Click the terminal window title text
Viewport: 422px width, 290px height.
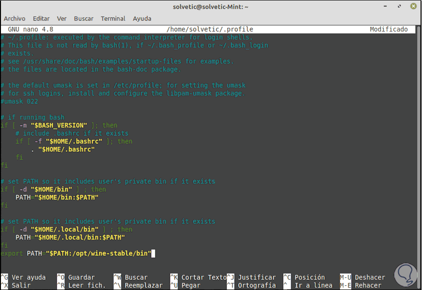(x=211, y=7)
